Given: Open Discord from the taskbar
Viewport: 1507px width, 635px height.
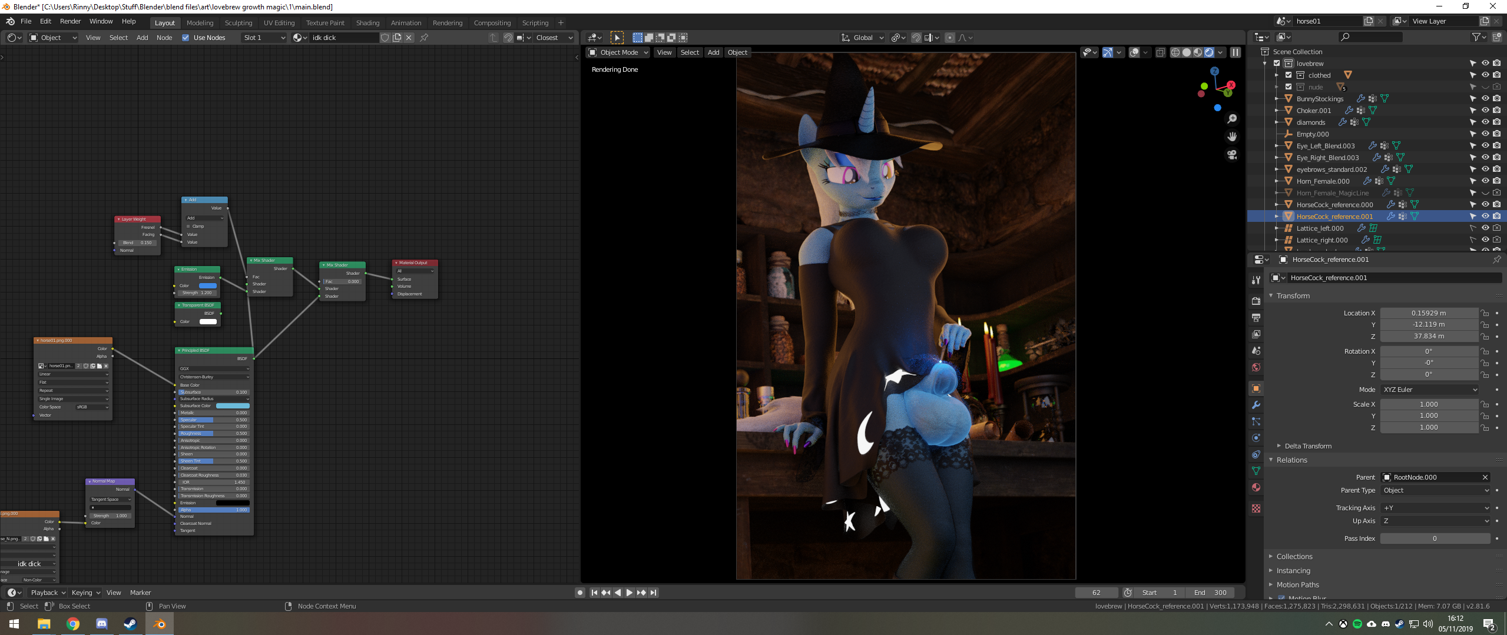Looking at the screenshot, I should tap(102, 624).
